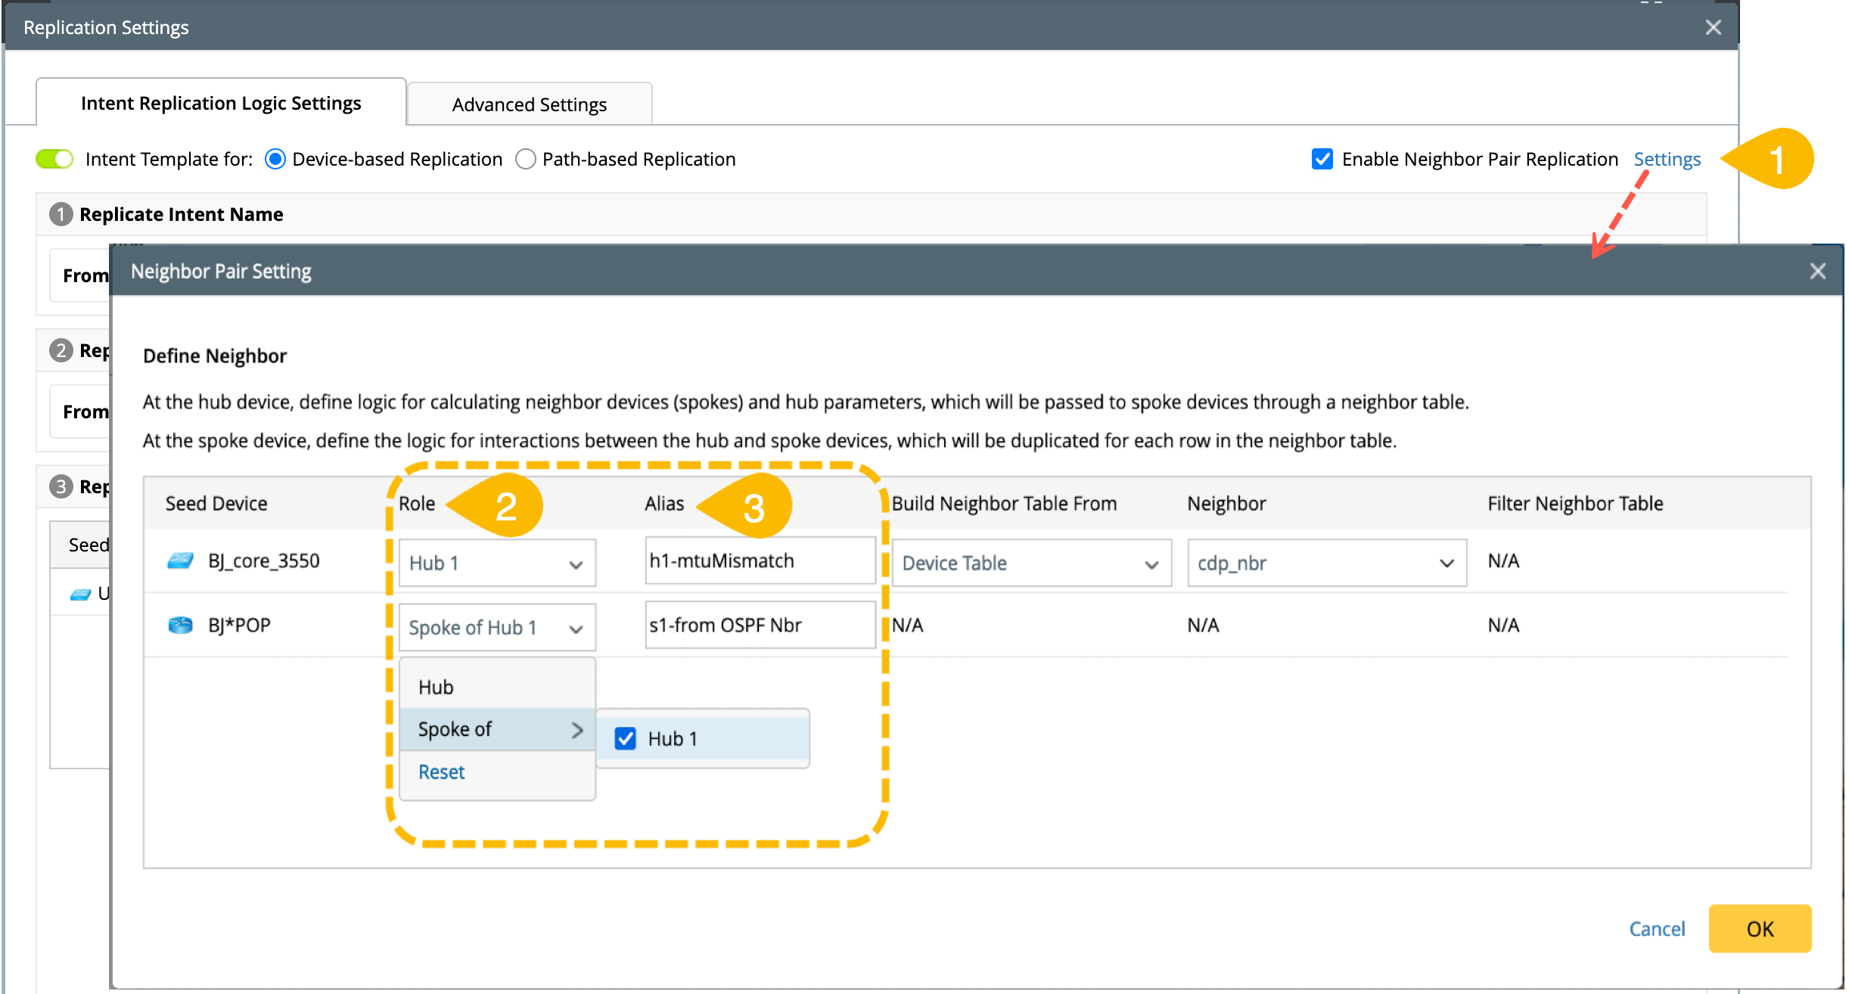The height and width of the screenshot is (994, 1849).
Task: Open the cdp_nbr neighbor dropdown
Action: tap(1326, 563)
